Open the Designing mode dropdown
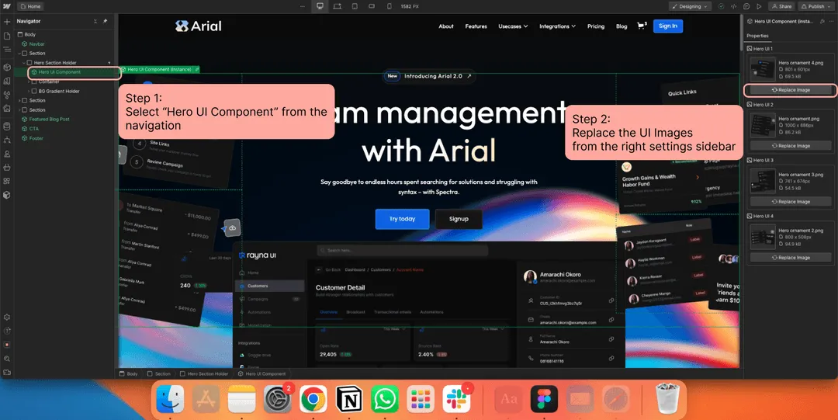 point(690,6)
